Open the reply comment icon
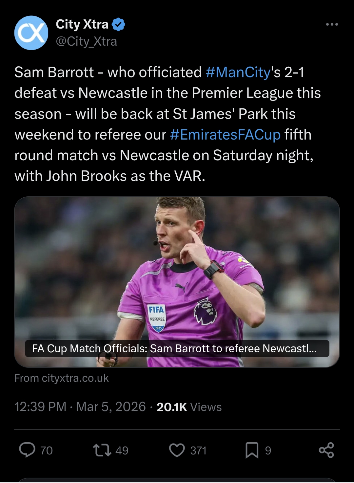The image size is (354, 483). 27,450
